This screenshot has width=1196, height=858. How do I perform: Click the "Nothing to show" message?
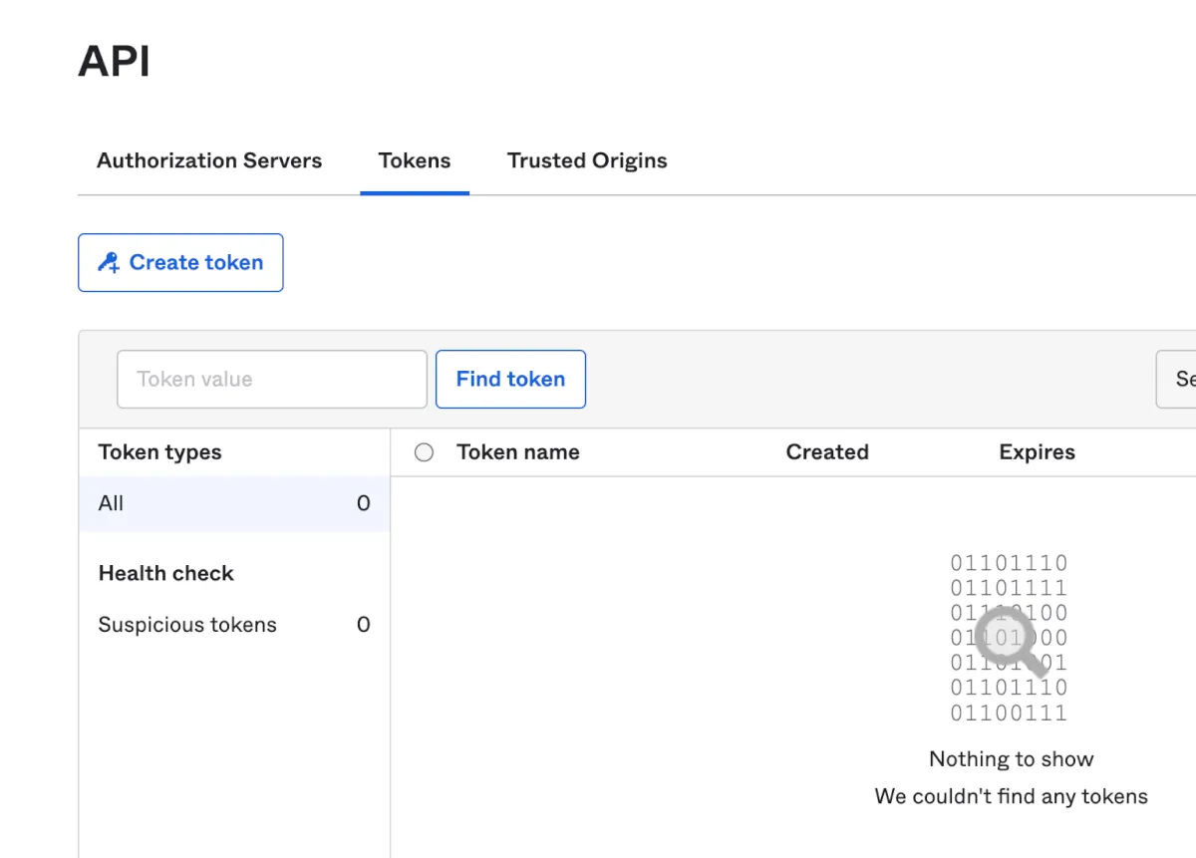click(1011, 759)
